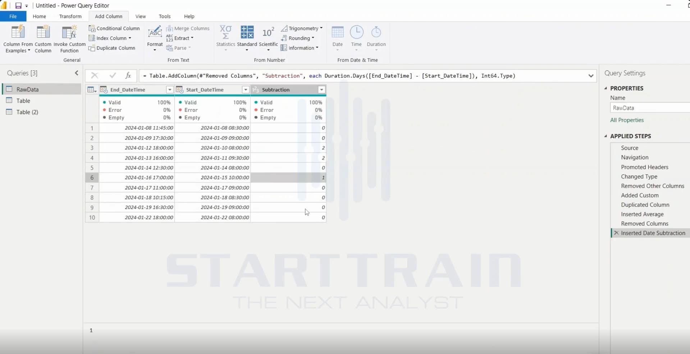Click the Duration column tool

coord(376,38)
